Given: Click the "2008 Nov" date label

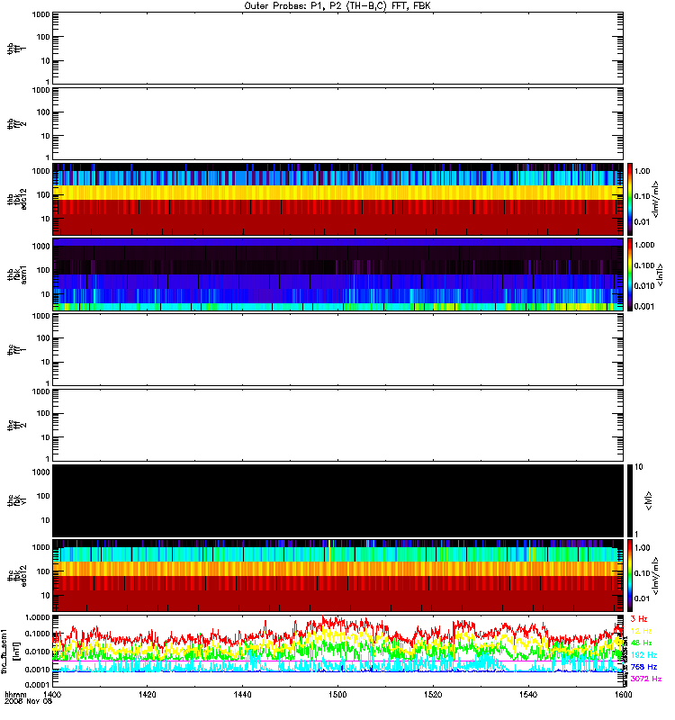Looking at the screenshot, I should (x=23, y=702).
